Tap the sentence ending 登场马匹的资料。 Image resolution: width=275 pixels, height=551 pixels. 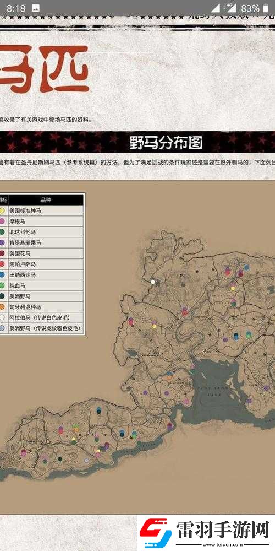pos(46,120)
